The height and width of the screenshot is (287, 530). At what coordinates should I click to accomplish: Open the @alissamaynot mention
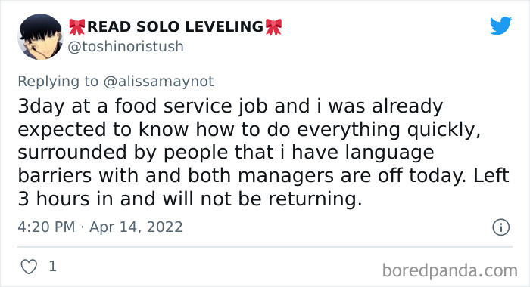click(158, 82)
